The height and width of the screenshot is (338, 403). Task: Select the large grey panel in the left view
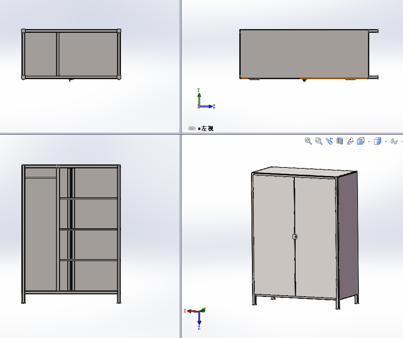tap(304, 54)
